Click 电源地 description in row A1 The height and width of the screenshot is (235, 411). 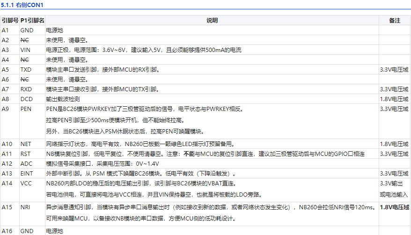click(x=54, y=30)
